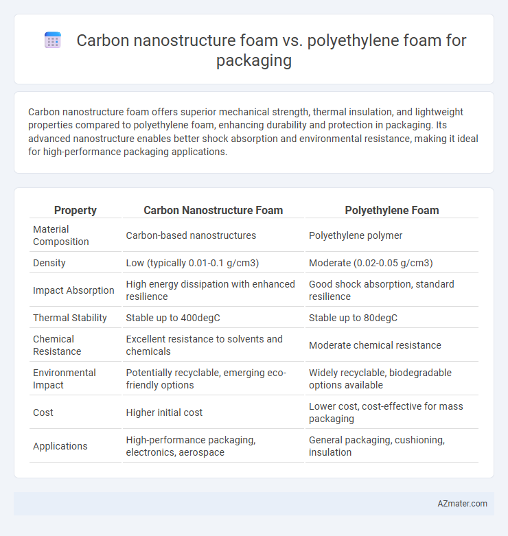Open the AZmater.com footer link
This screenshot has height=536, width=508.
462,503
